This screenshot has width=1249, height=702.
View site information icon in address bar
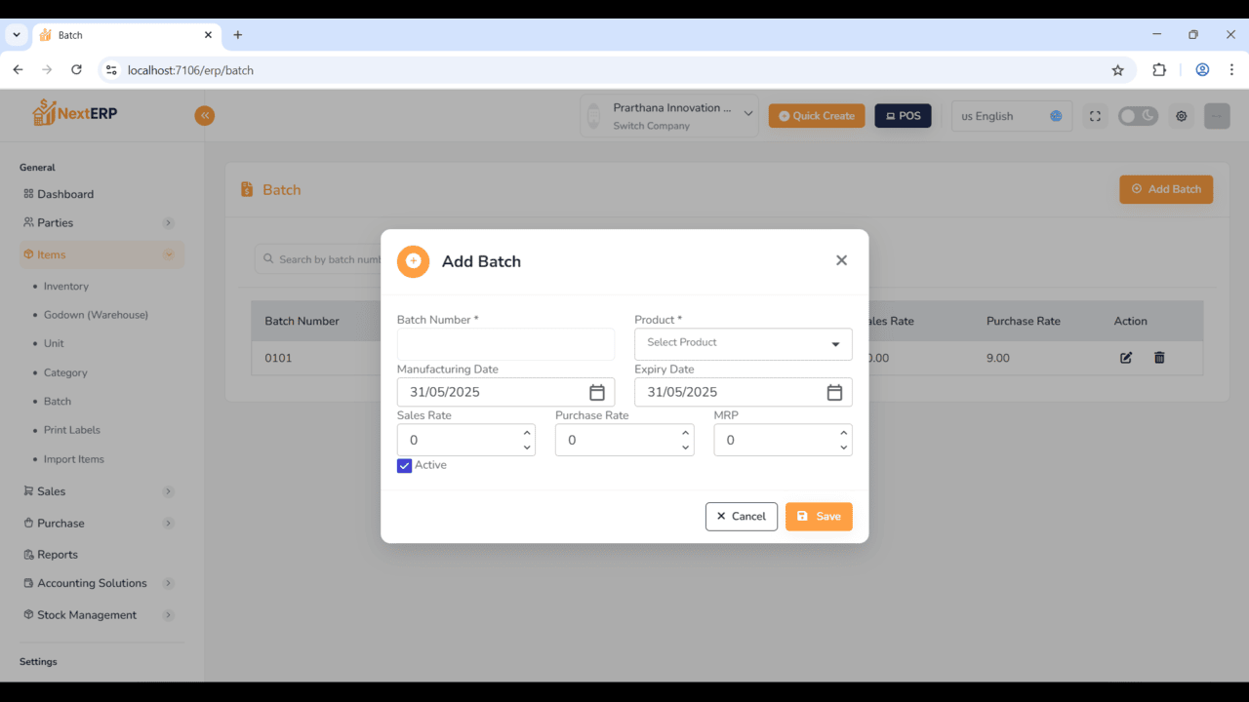111,70
